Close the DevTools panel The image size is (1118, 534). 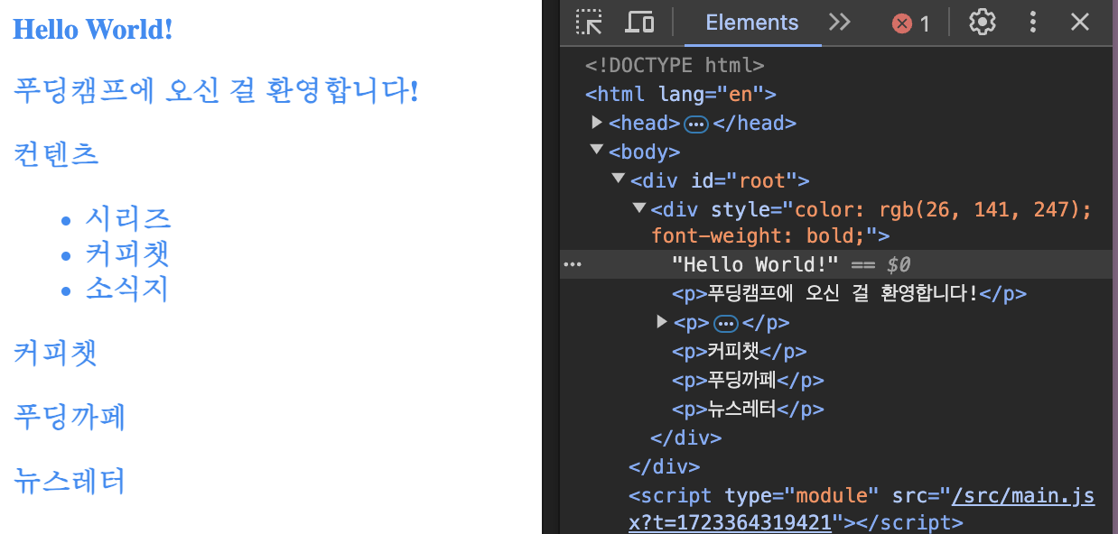(x=1080, y=23)
